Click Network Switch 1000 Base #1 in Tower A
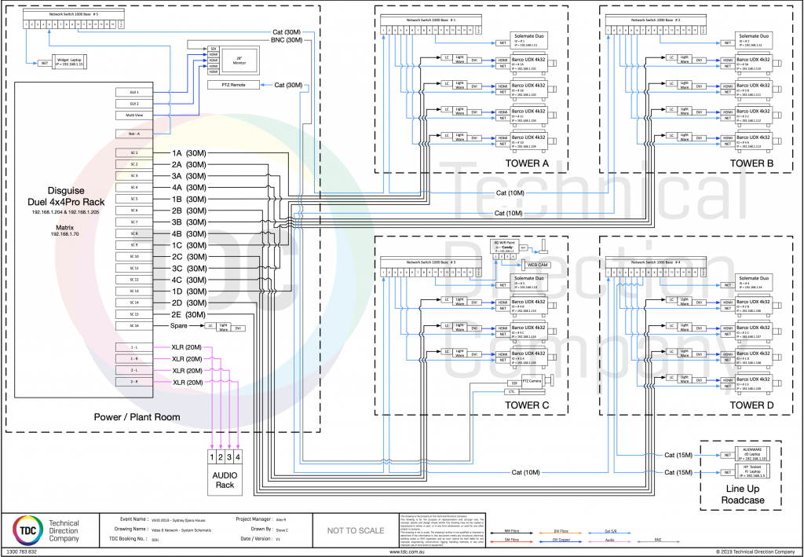Viewport: 804px width, 557px height. click(431, 24)
